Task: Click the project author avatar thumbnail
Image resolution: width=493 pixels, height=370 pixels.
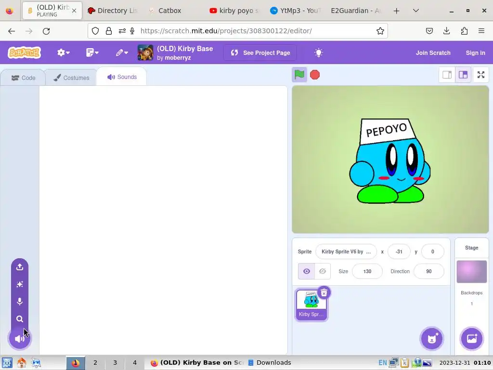Action: 145,53
